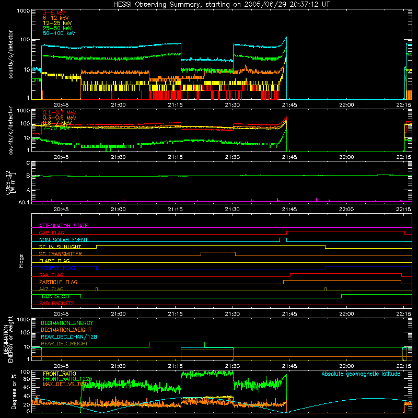Click the yellow 0.8-7 MeV legend label
This screenshot has width=418, height=418.
[57, 123]
